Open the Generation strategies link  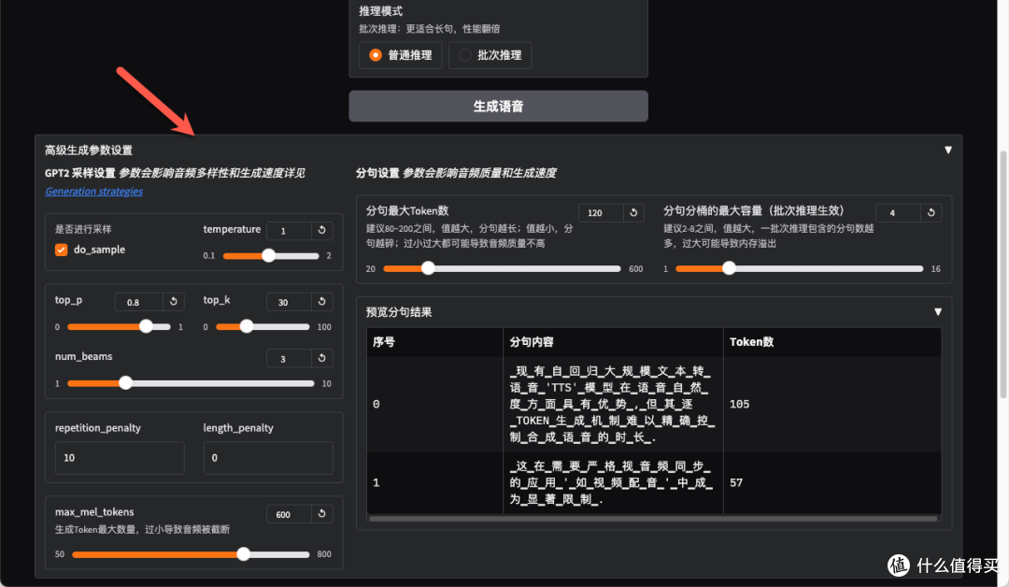[x=93, y=191]
